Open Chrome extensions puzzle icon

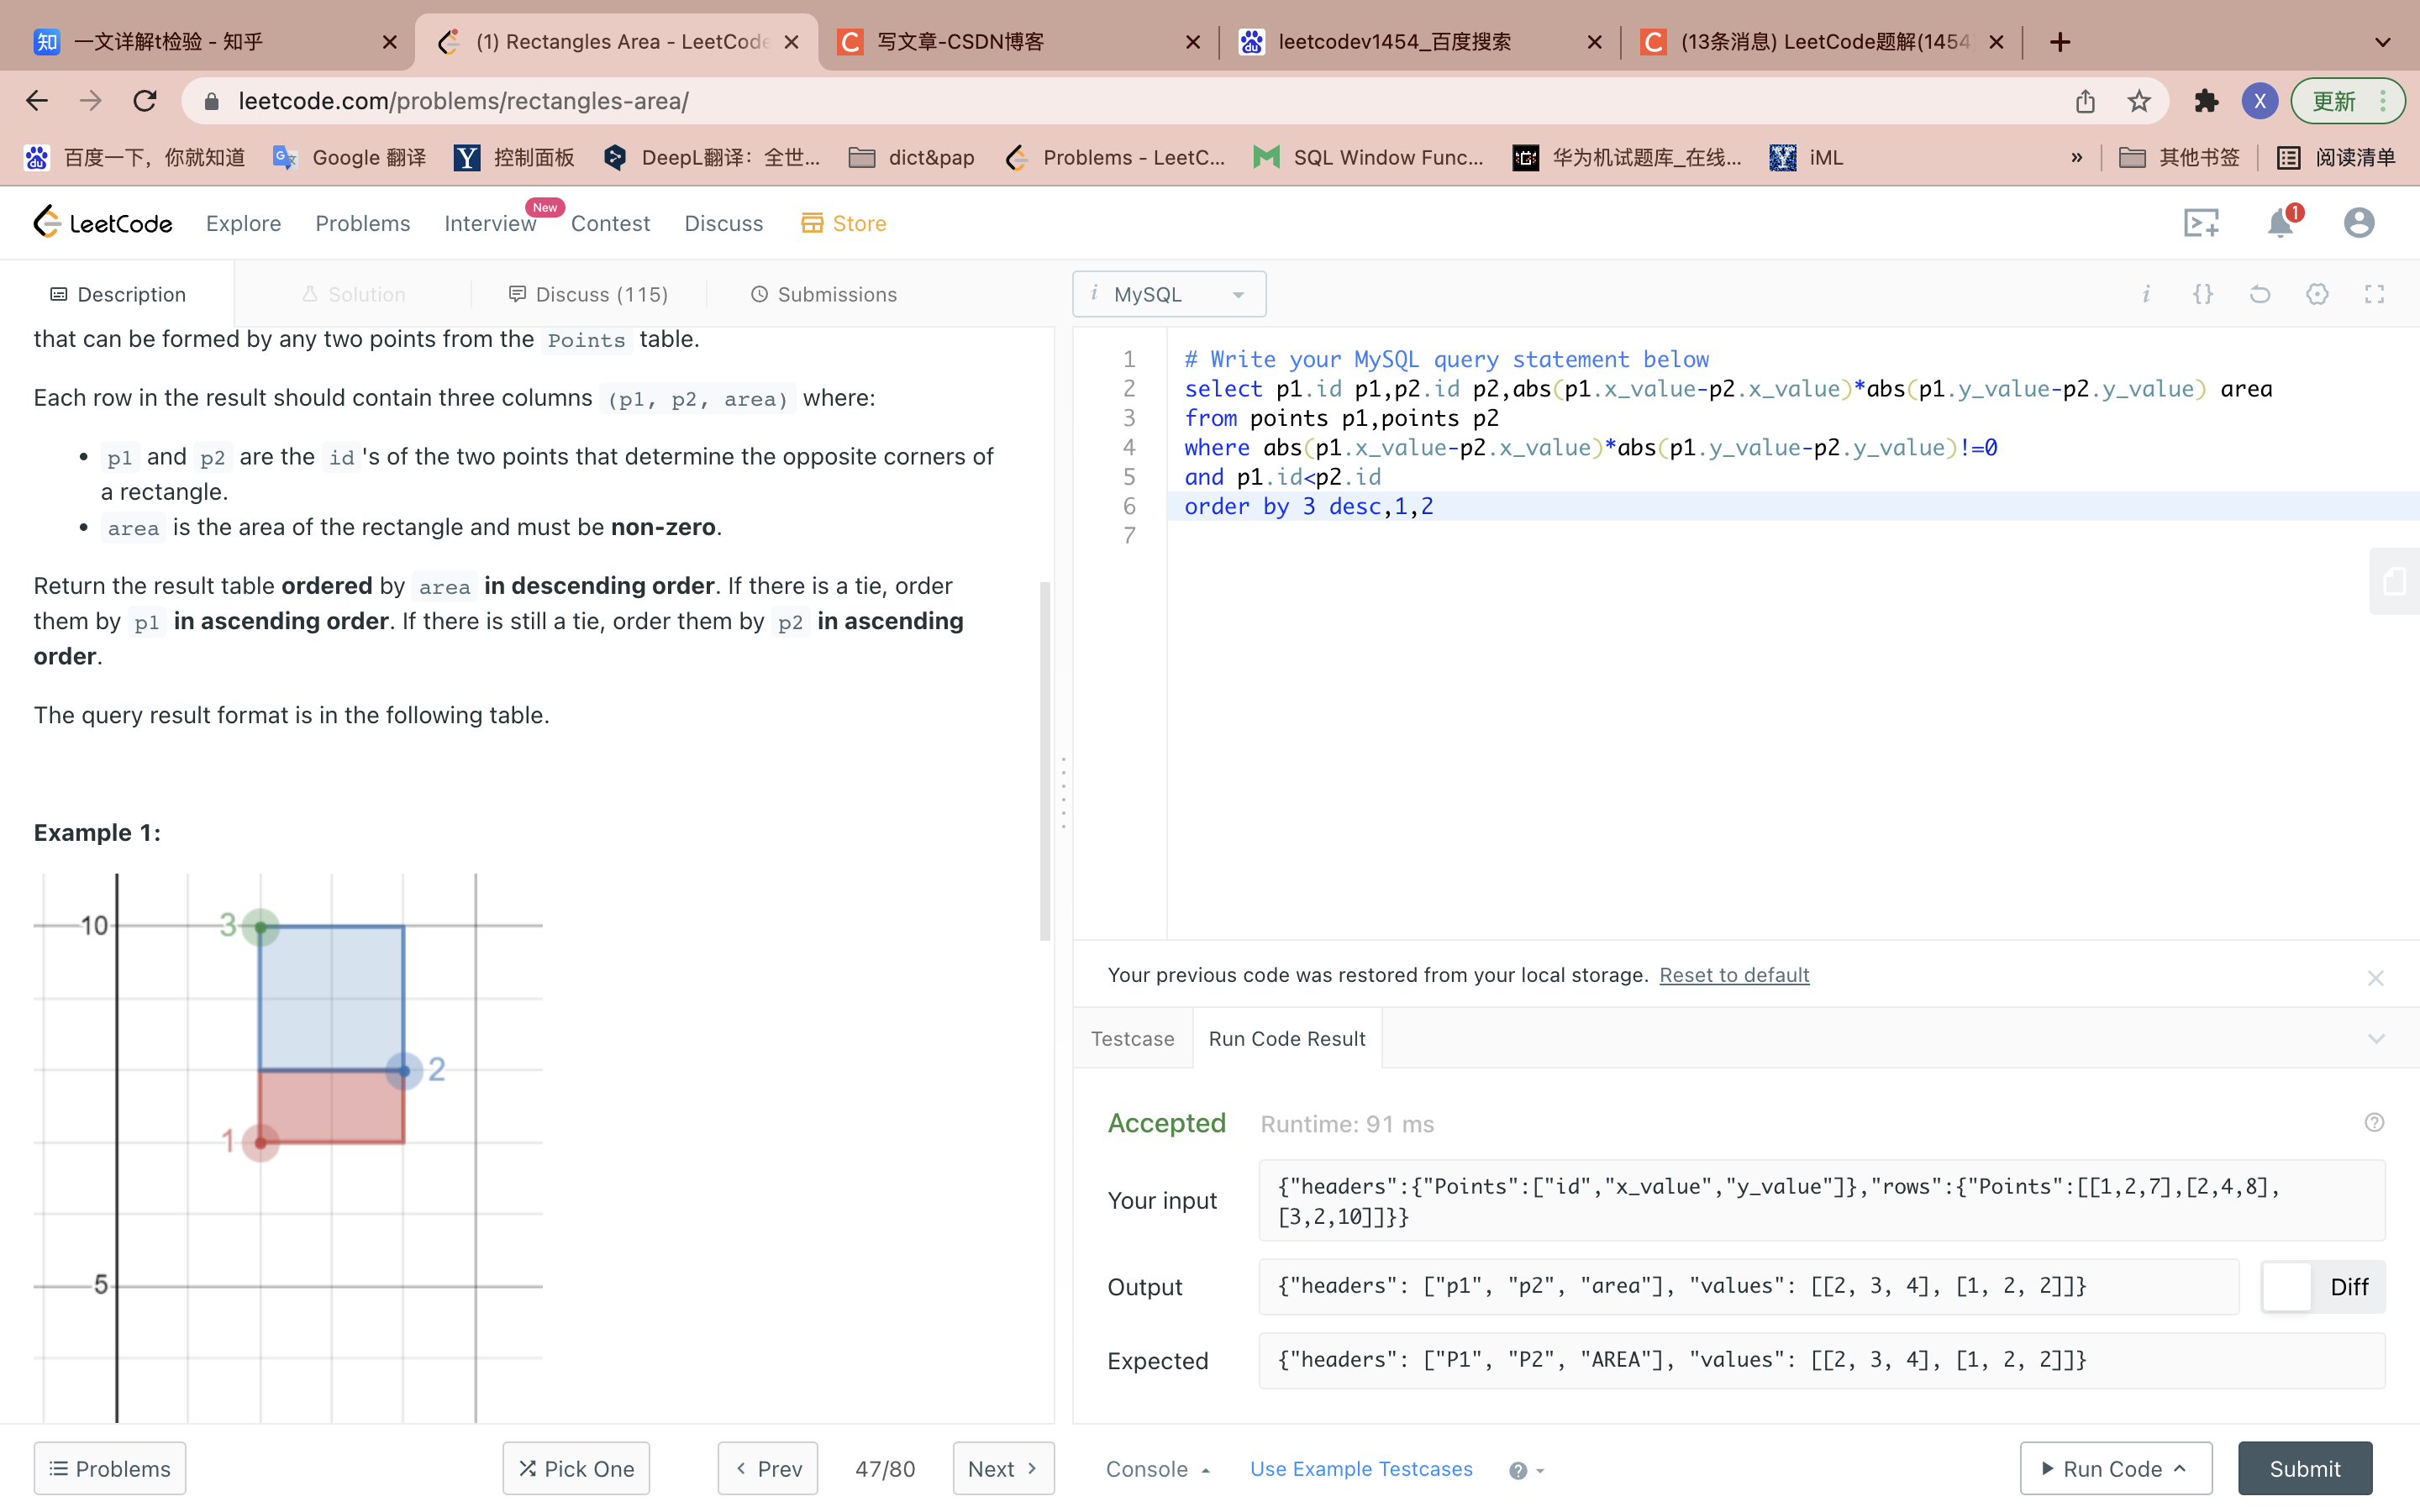[2206, 101]
